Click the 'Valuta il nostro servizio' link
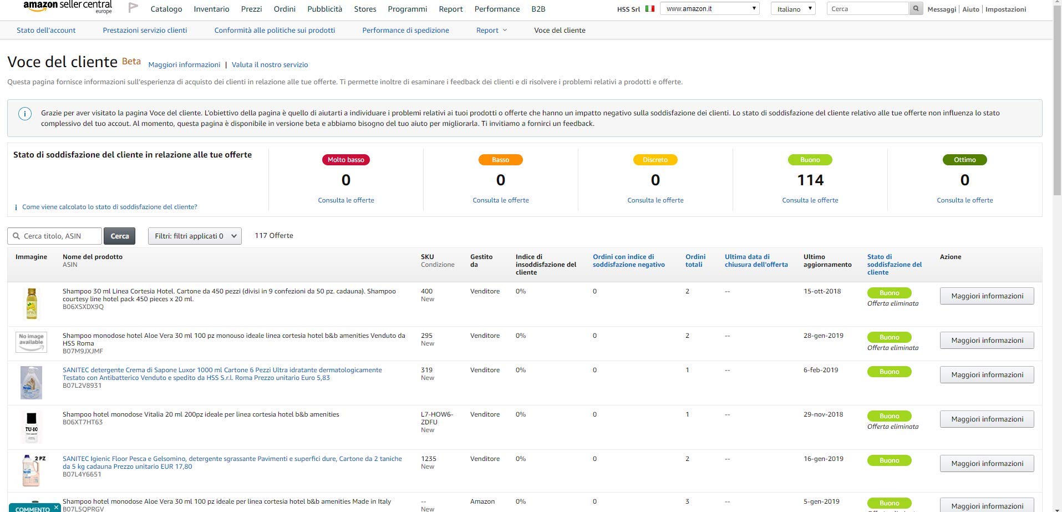The height and width of the screenshot is (512, 1062). click(270, 64)
